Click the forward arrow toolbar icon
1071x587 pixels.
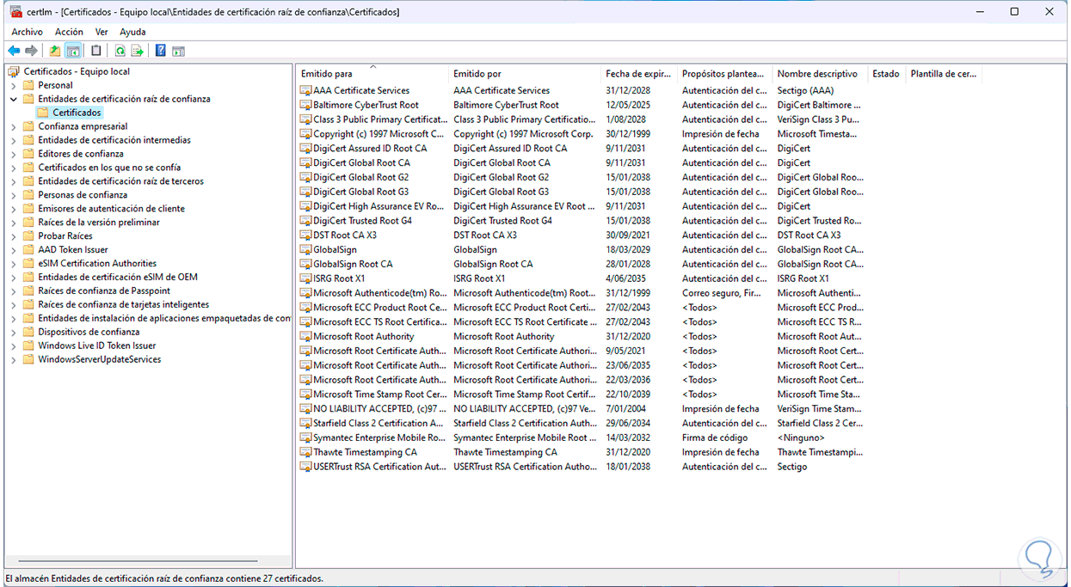(x=32, y=51)
